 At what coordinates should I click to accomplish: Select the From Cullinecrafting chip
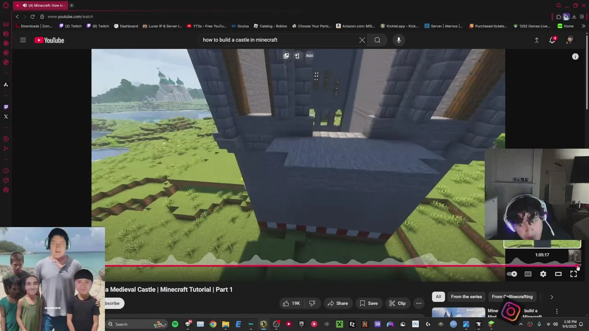coord(512,297)
